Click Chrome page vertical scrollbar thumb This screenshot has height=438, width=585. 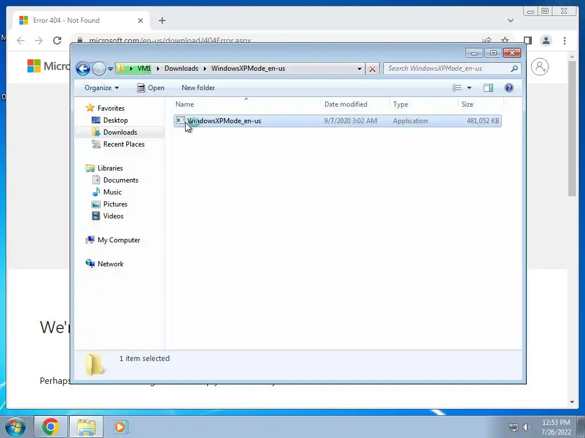click(x=572, y=128)
